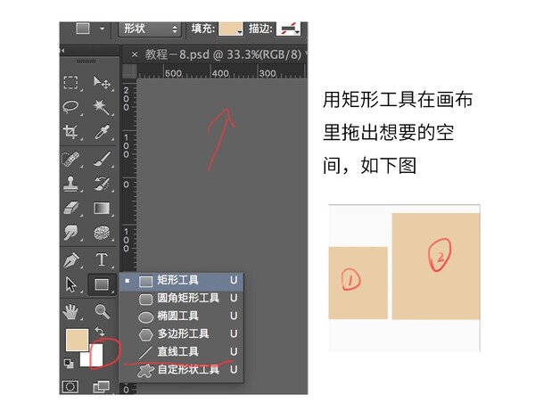Select the Lasso tool

coord(70,107)
